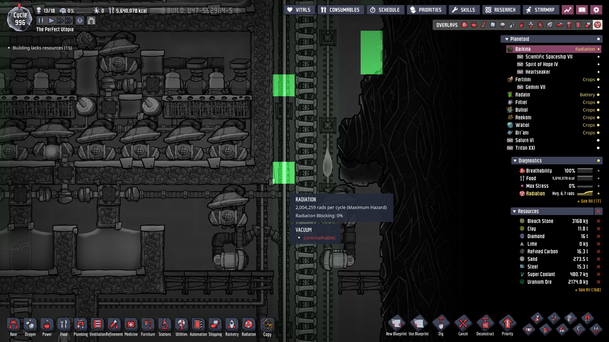Viewport: 609px width, 342px height.
Task: Collapse the Planetoid panel
Action: click(x=507, y=39)
